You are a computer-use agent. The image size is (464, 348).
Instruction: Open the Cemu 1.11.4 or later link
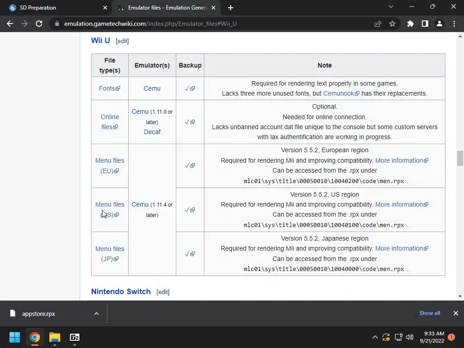tap(140, 204)
